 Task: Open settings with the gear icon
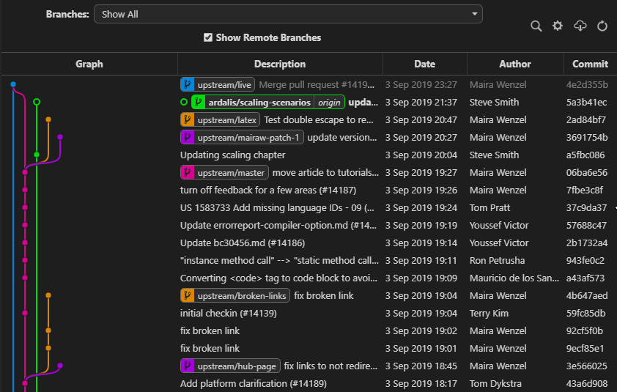(558, 26)
